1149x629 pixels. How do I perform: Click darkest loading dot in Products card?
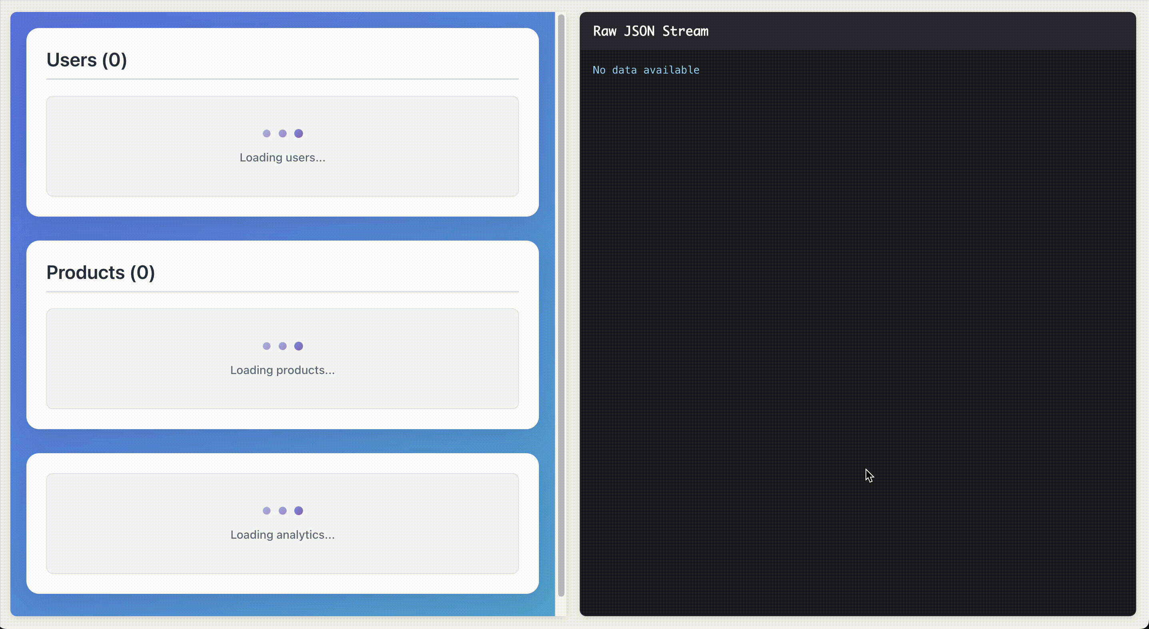click(x=299, y=346)
